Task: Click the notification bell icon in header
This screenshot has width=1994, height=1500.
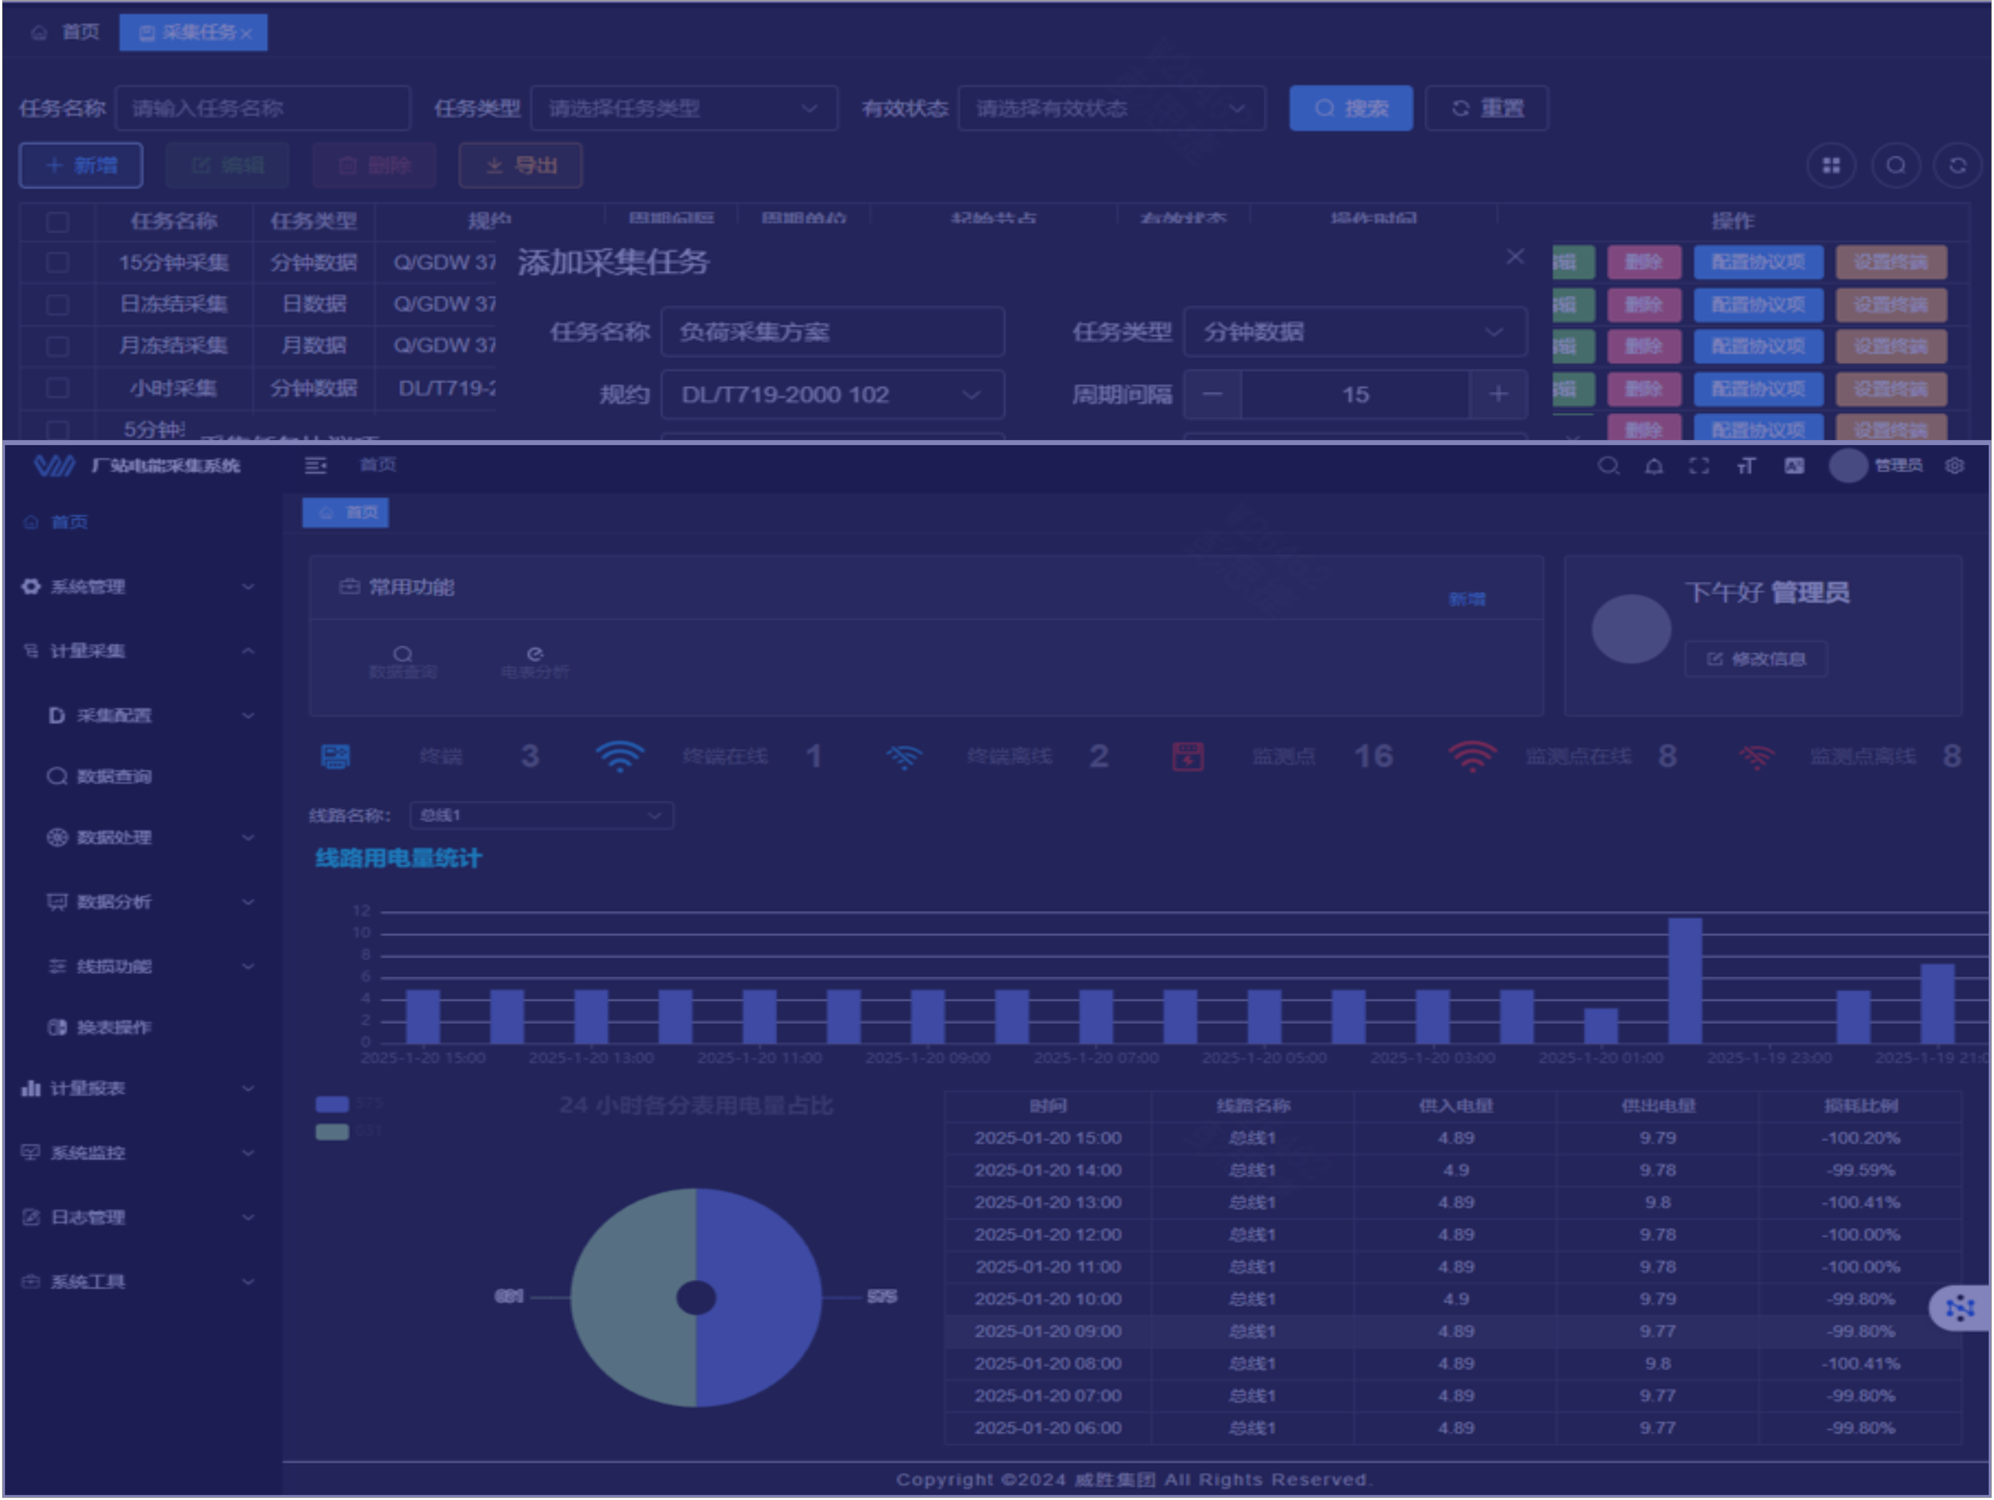Action: [1654, 466]
